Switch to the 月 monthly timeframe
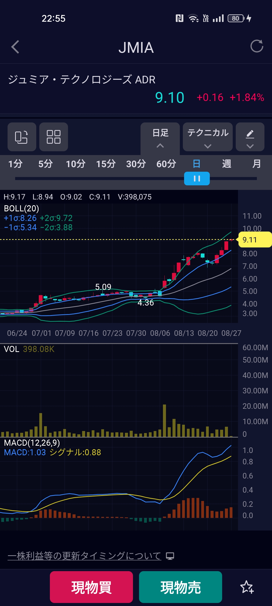This screenshot has width=272, height=606. [x=257, y=164]
